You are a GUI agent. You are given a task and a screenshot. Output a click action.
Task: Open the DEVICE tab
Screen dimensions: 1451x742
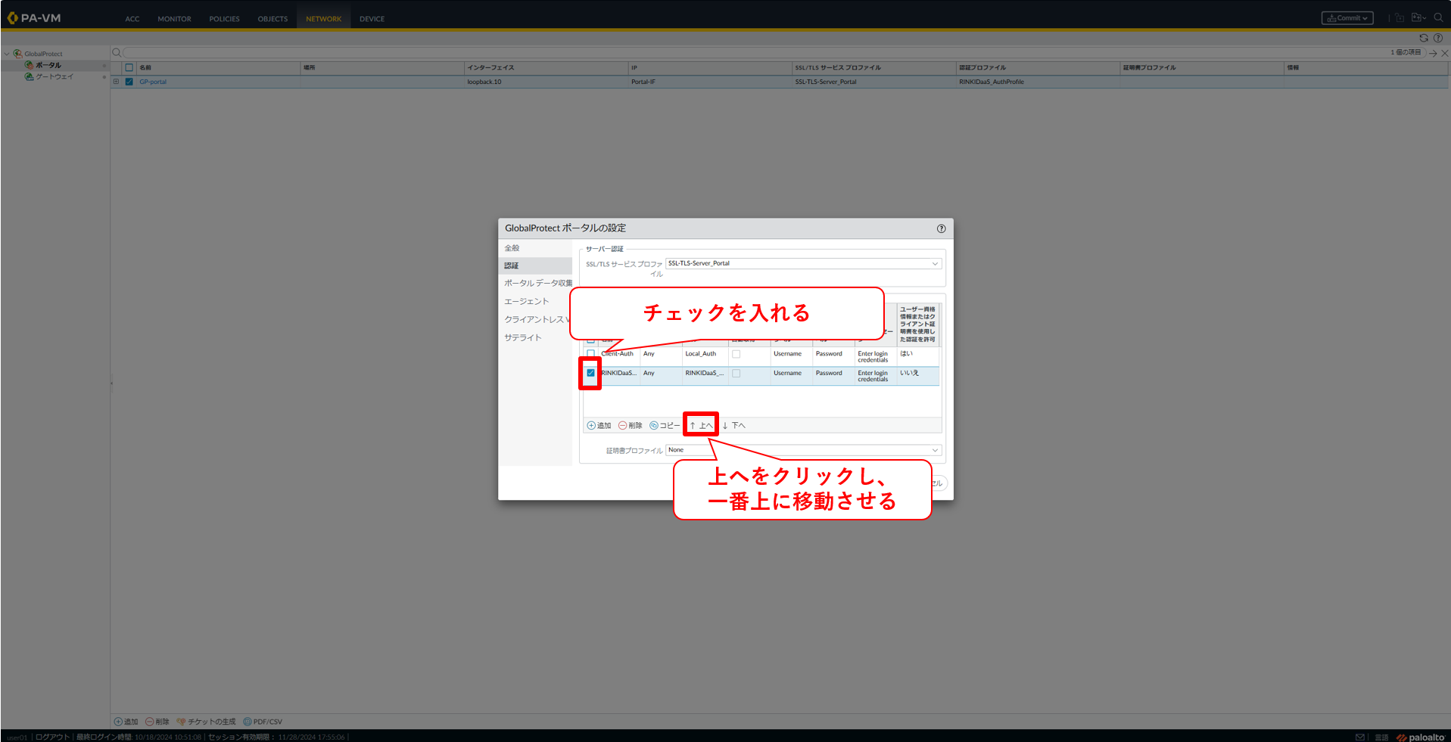point(372,19)
